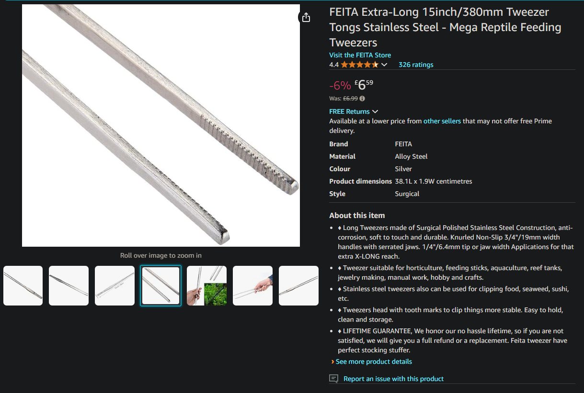Visit the FEITA Store link

360,55
